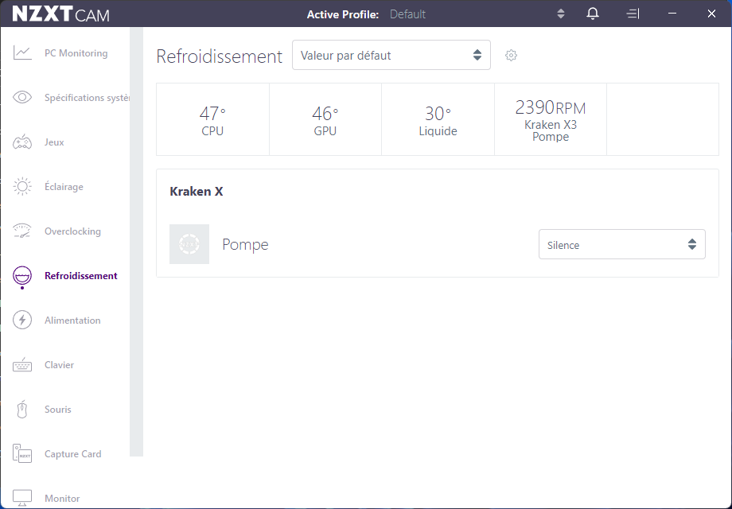Click the CPU temperature tile
The width and height of the screenshot is (732, 509).
tap(212, 119)
